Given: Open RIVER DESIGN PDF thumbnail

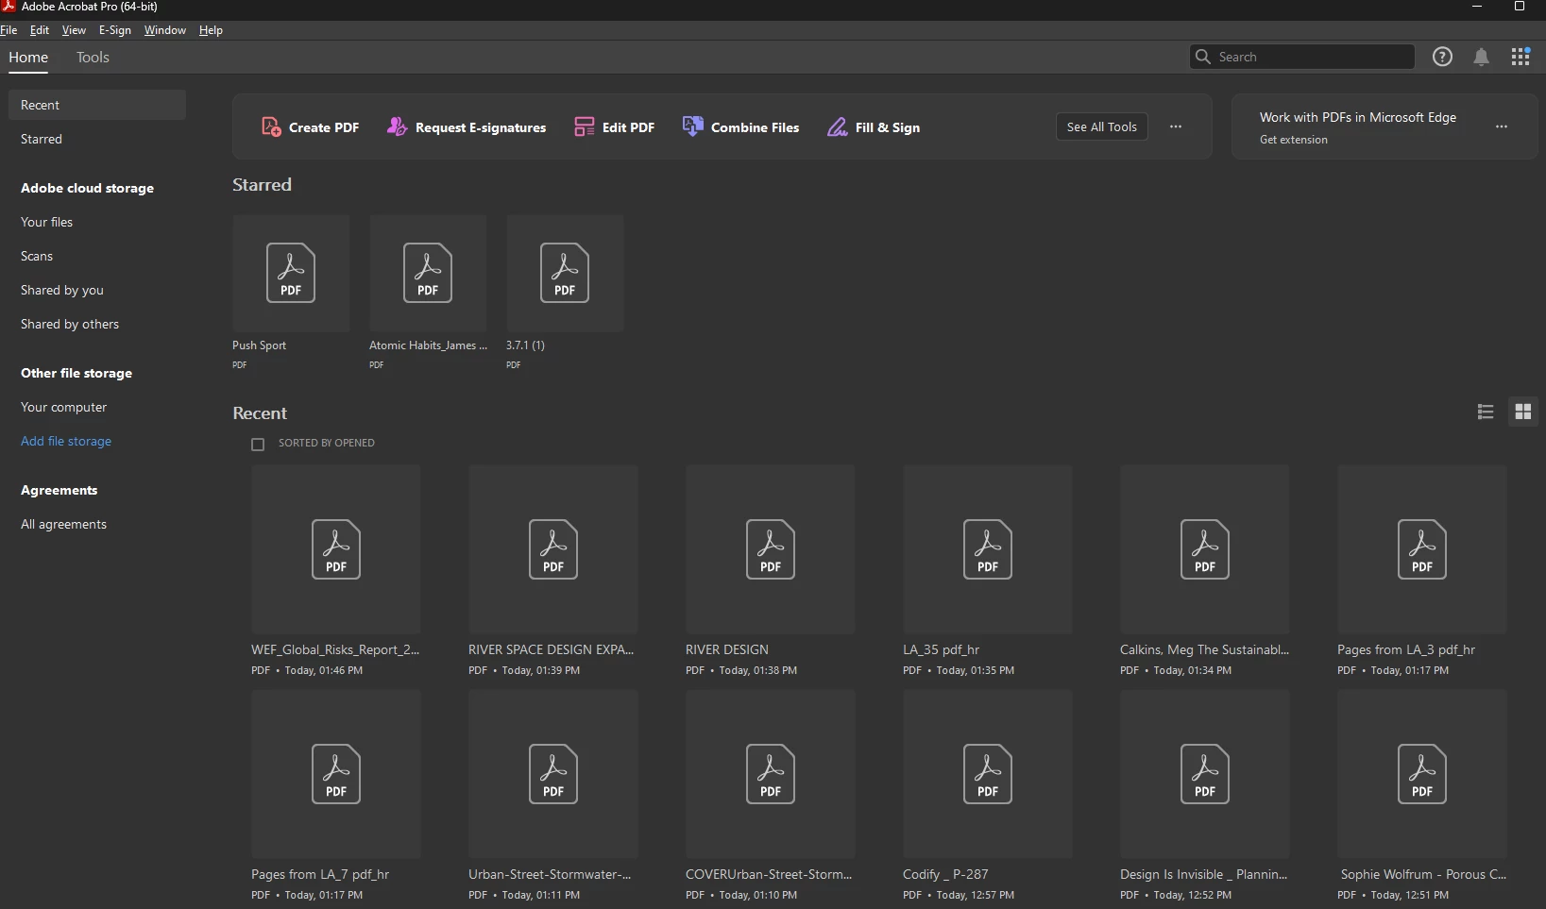Looking at the screenshot, I should click(771, 549).
